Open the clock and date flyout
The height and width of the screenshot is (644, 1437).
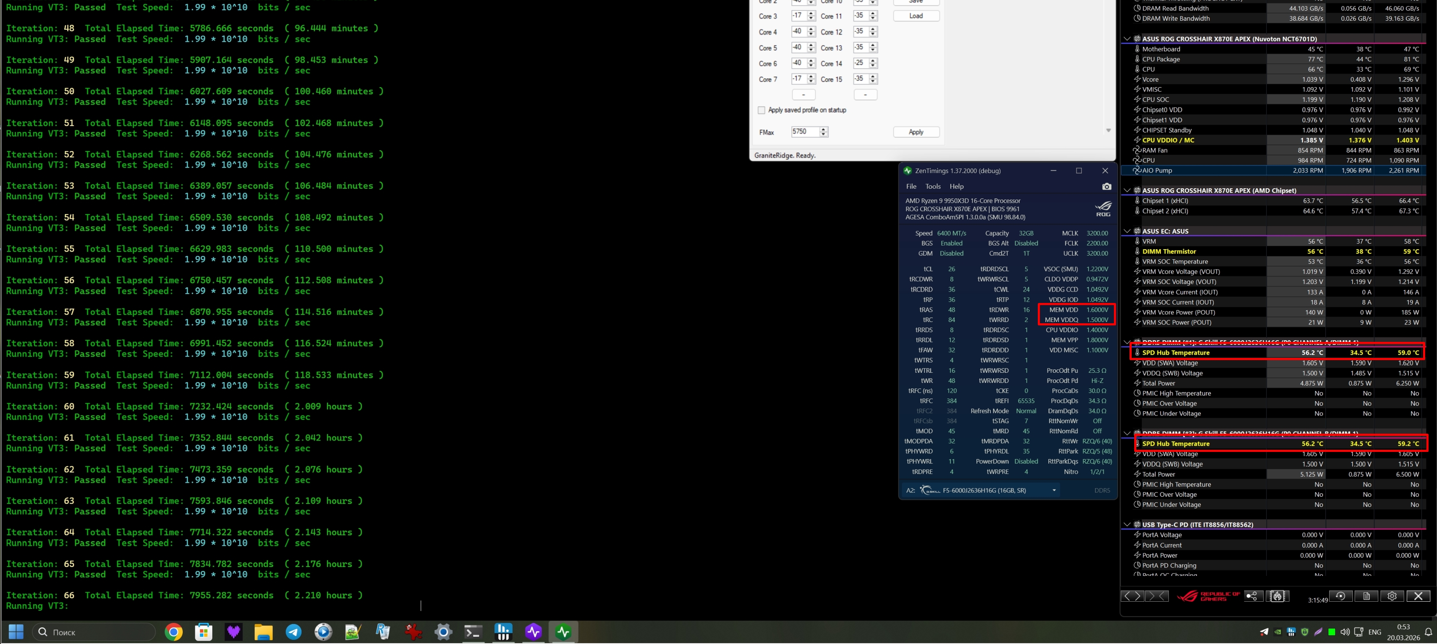(x=1404, y=632)
